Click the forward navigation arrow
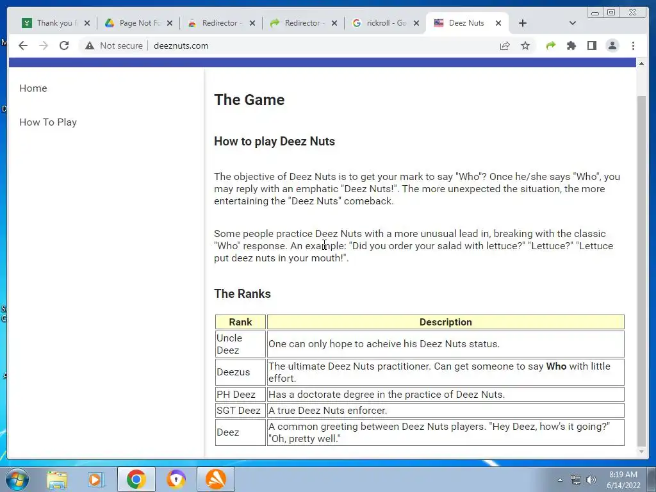This screenshot has height=492, width=656. pos(44,45)
